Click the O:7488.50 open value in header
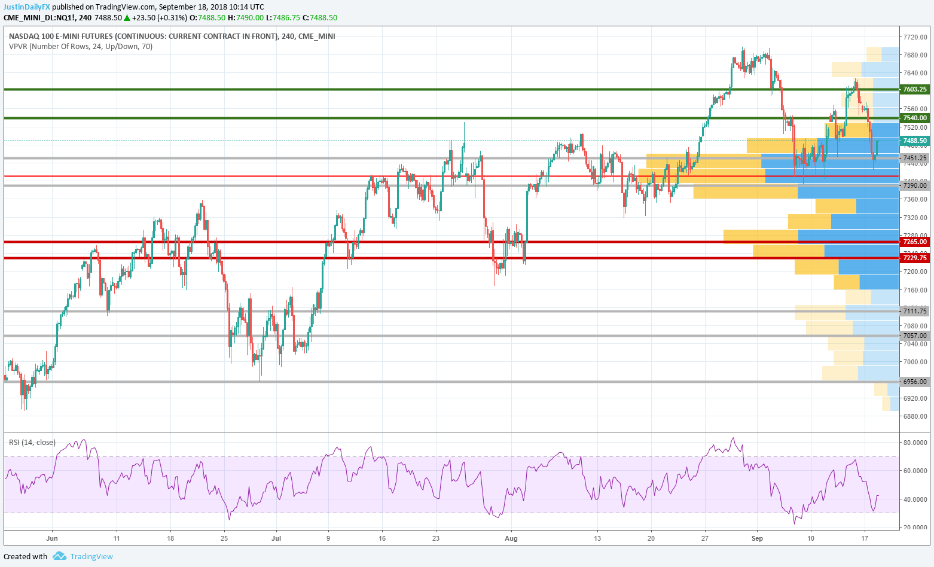The image size is (934, 567). pos(208,18)
